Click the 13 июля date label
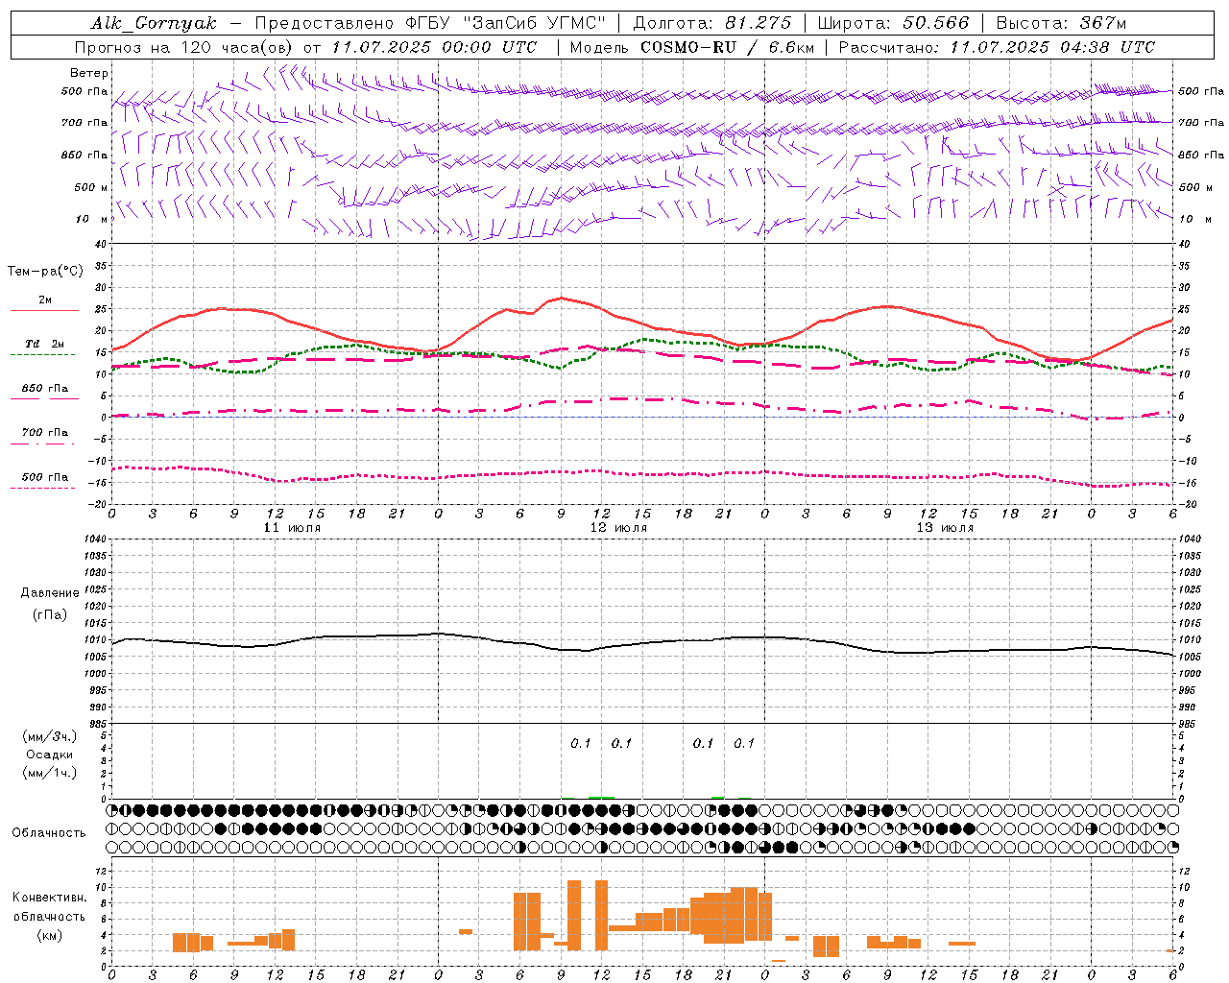1229x983 pixels. tap(945, 528)
